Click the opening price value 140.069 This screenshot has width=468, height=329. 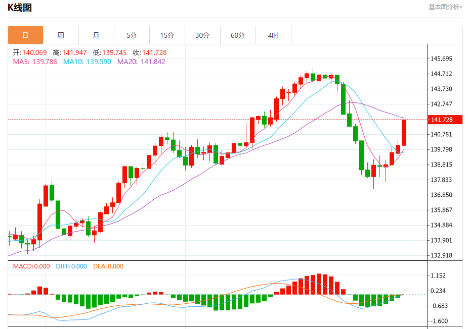(34, 52)
